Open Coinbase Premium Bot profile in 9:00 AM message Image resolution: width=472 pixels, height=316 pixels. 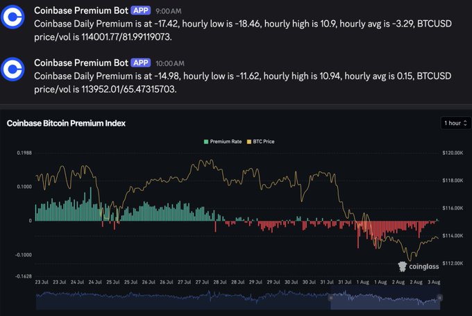(x=81, y=10)
